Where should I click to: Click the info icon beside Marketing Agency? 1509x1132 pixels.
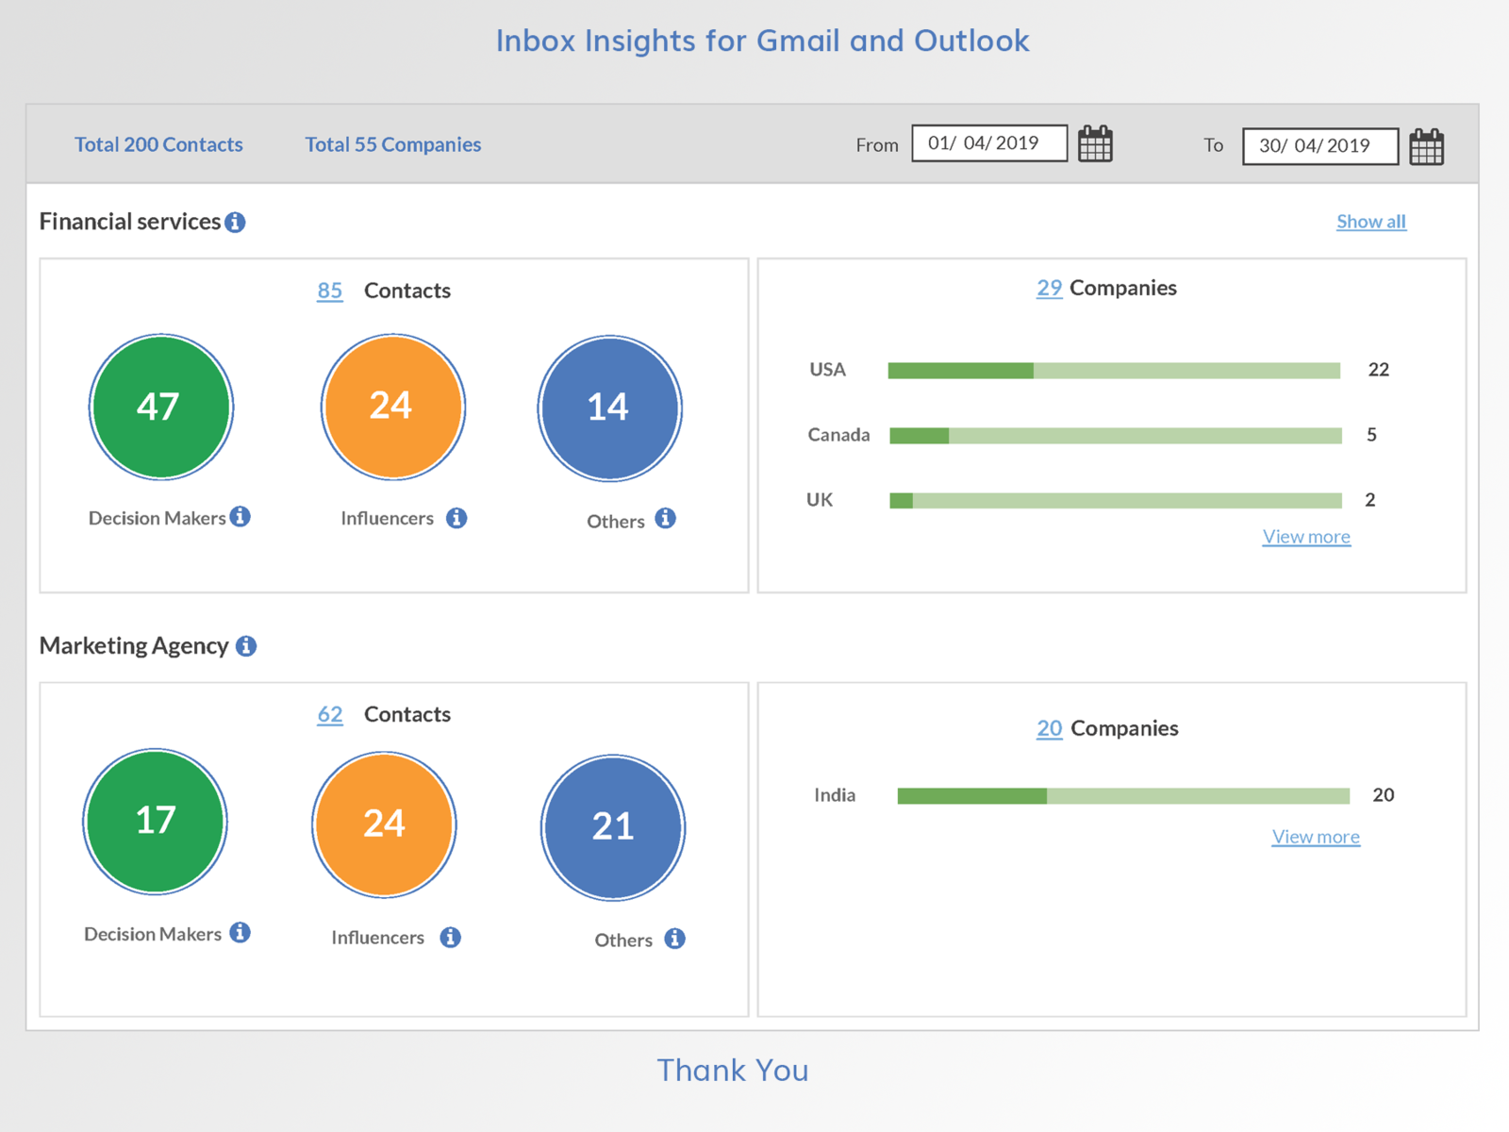[x=246, y=645]
